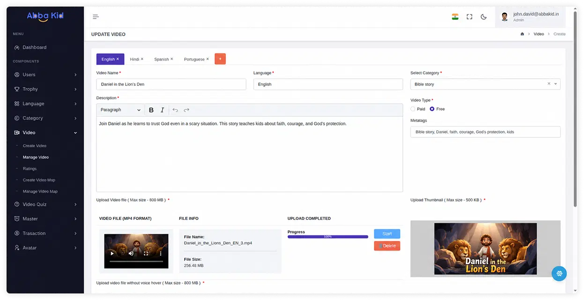
Task: Open the Select Category dropdown arrow
Action: coord(556,84)
